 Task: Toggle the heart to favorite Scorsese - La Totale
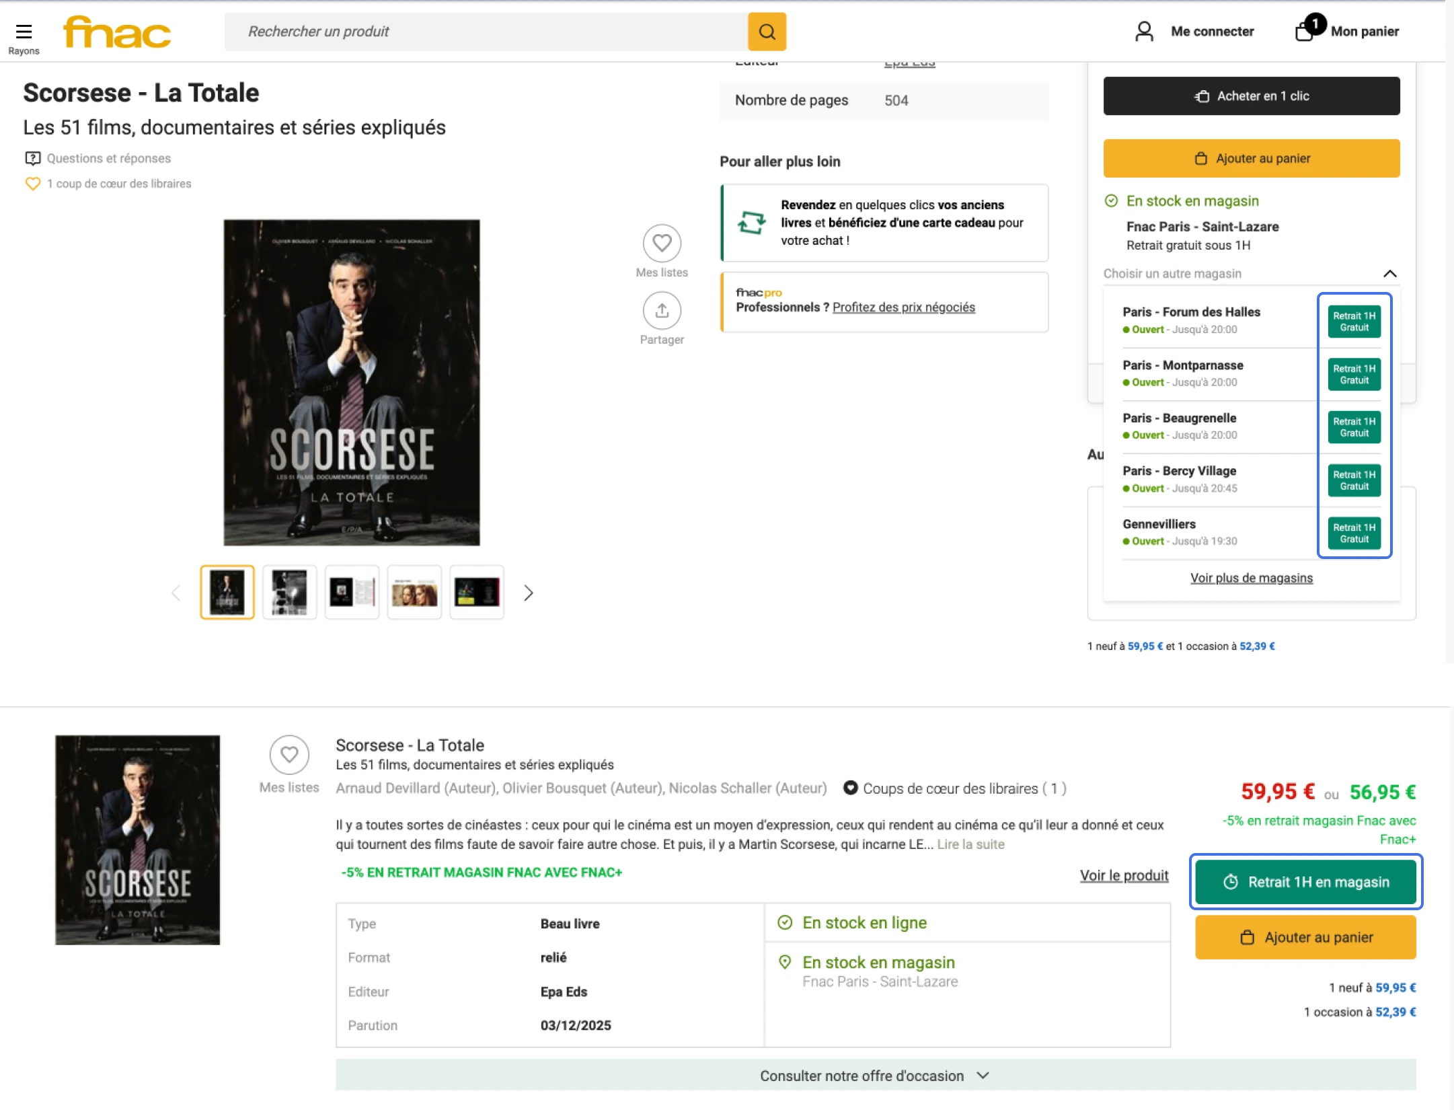289,755
